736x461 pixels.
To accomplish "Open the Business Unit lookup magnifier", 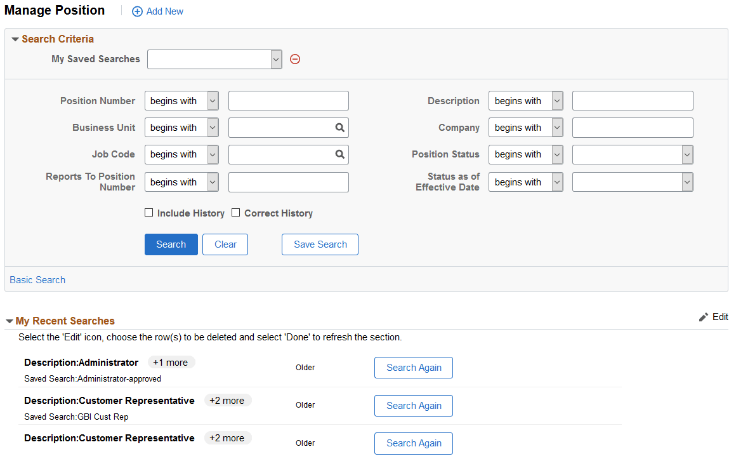I will click(340, 127).
